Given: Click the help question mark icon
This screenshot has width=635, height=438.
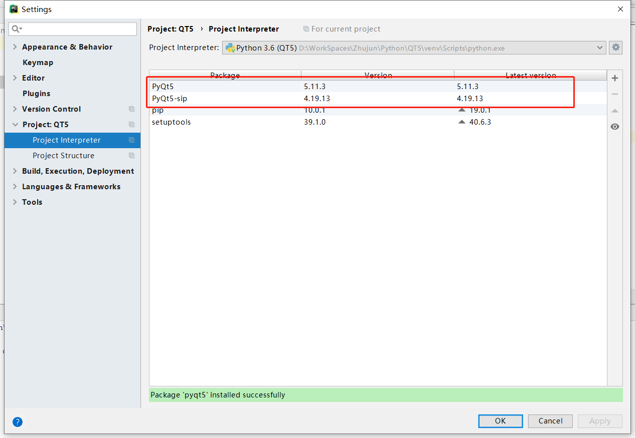Looking at the screenshot, I should click(x=17, y=422).
